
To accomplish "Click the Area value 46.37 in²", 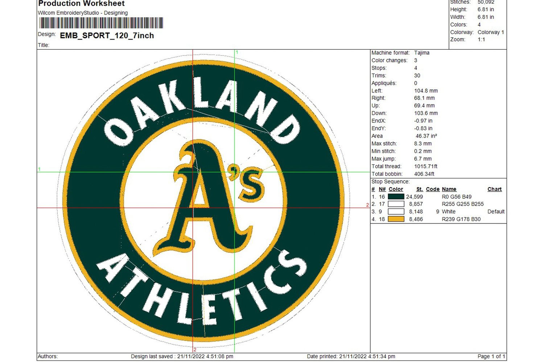I will pos(426,136).
